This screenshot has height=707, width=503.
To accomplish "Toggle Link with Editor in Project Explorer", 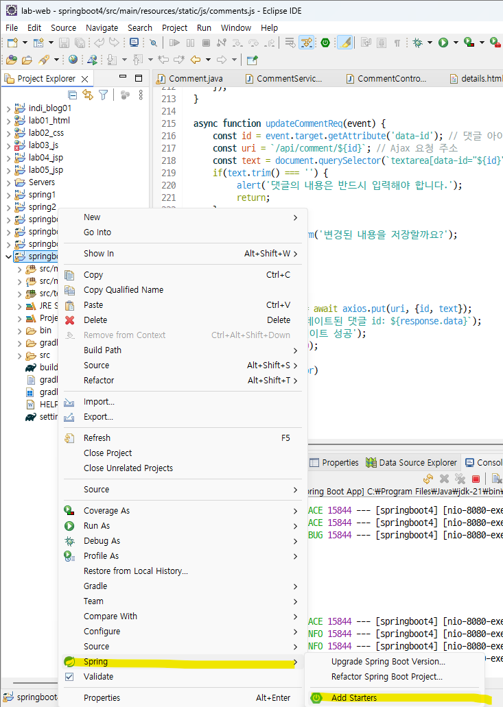I will (88, 95).
